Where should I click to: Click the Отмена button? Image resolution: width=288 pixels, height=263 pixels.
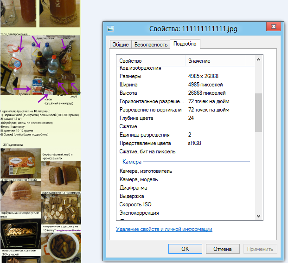[x=223, y=249]
